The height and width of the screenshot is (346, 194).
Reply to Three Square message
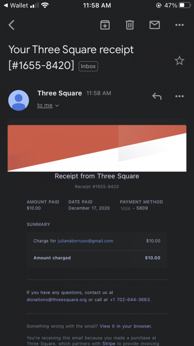click(x=157, y=96)
